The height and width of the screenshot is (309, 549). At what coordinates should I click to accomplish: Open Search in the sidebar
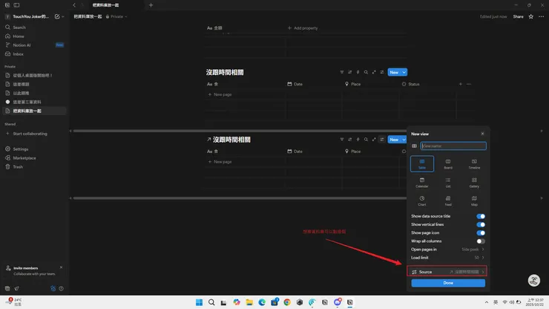pyautogui.click(x=34, y=27)
